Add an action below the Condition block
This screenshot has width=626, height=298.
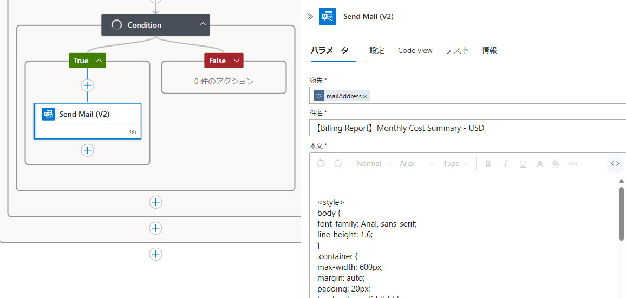pyautogui.click(x=156, y=202)
